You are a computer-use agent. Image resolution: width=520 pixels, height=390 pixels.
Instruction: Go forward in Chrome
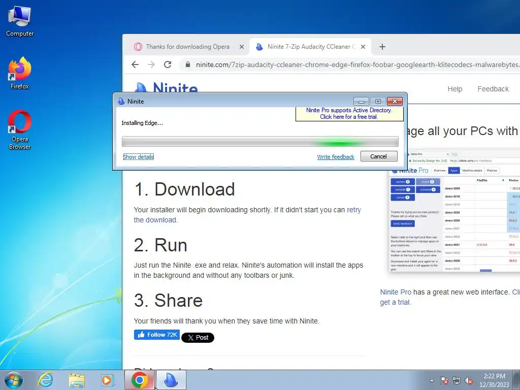(x=151, y=64)
